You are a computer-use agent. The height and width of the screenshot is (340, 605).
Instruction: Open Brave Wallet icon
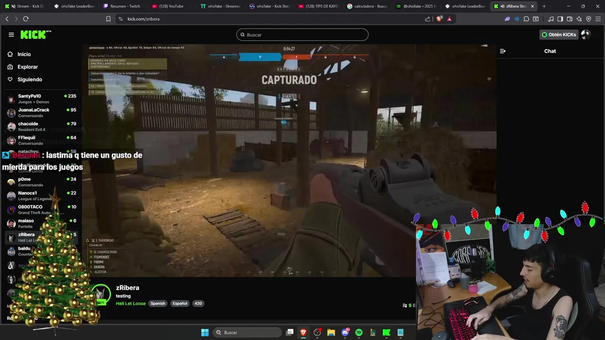tap(570, 19)
